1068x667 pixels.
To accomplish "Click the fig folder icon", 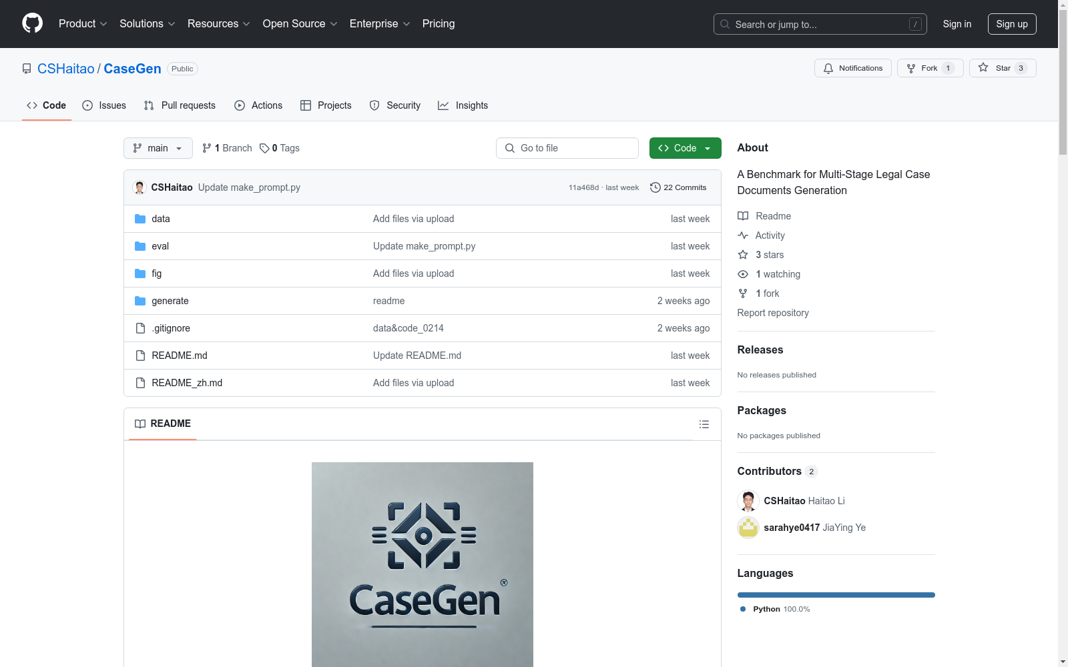I will pyautogui.click(x=140, y=273).
